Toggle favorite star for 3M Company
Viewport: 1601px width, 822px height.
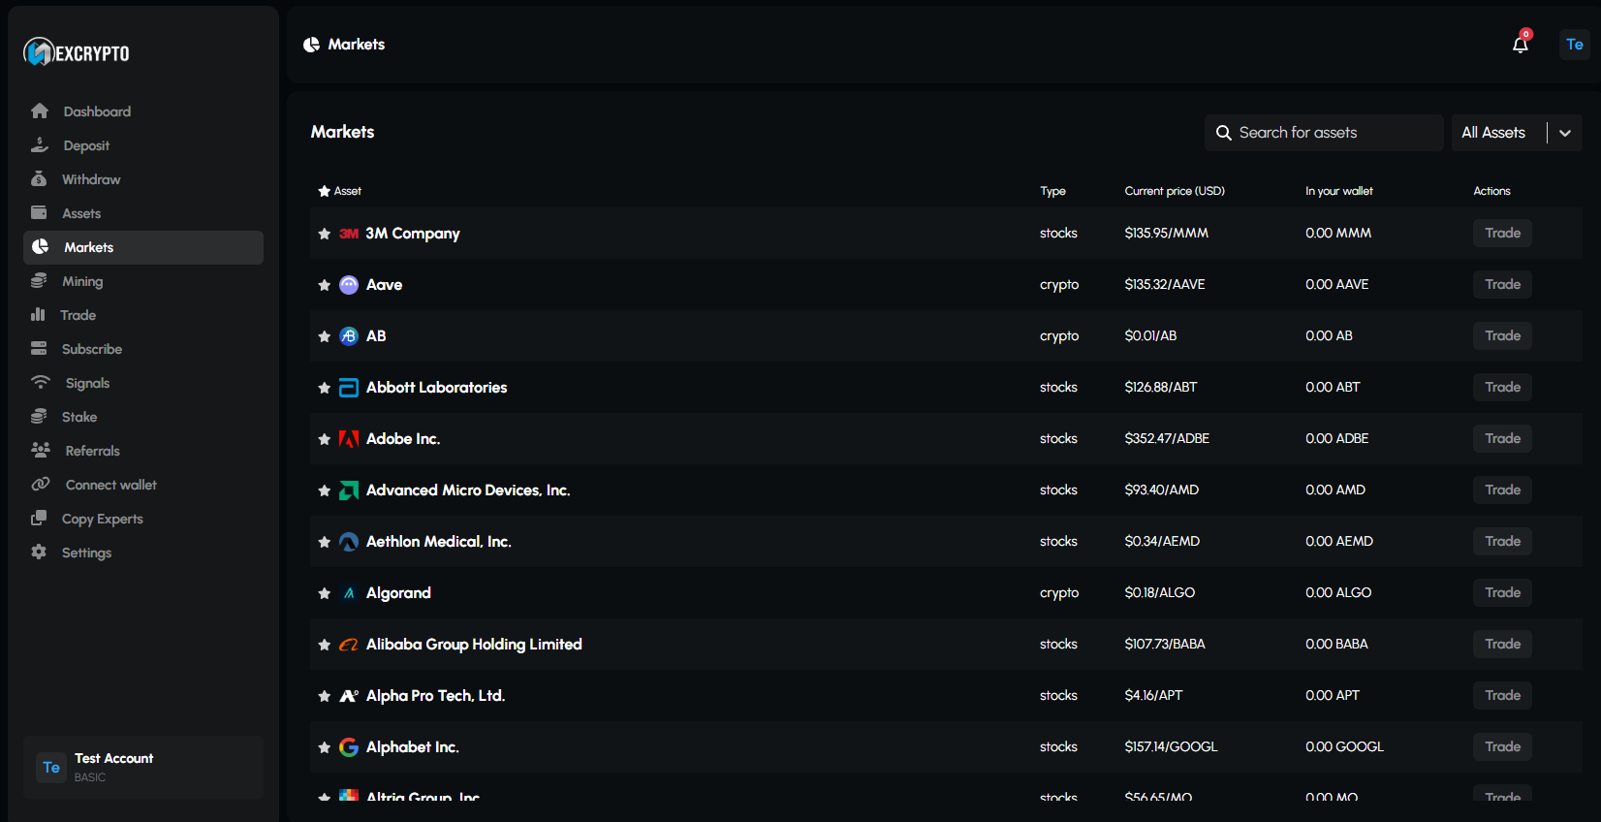[325, 234]
